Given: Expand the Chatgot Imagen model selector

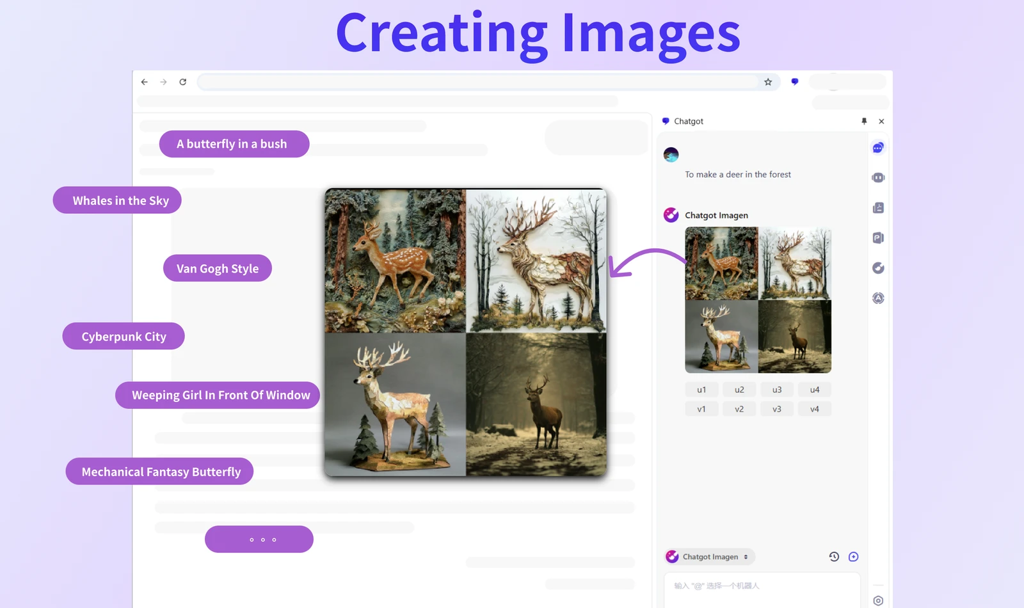Looking at the screenshot, I should [710, 557].
